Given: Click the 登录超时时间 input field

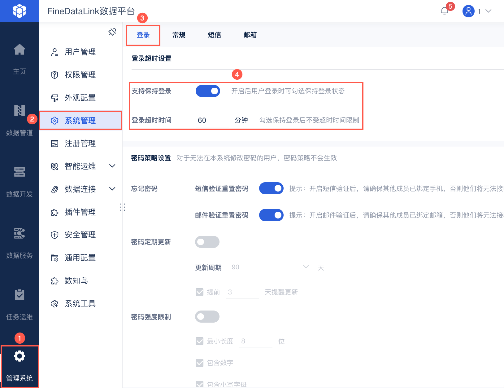Looking at the screenshot, I should 212,120.
